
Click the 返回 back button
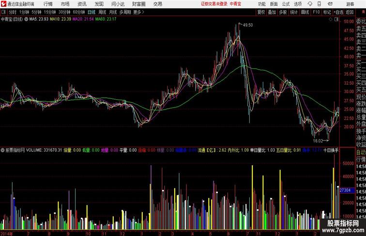tap(350, 12)
